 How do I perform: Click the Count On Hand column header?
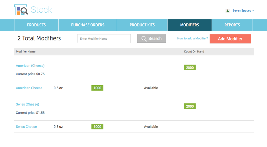[194, 51]
